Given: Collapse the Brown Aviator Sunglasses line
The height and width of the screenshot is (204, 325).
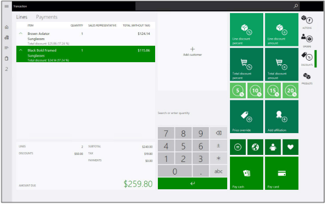Looking at the screenshot, I should 21,33.
